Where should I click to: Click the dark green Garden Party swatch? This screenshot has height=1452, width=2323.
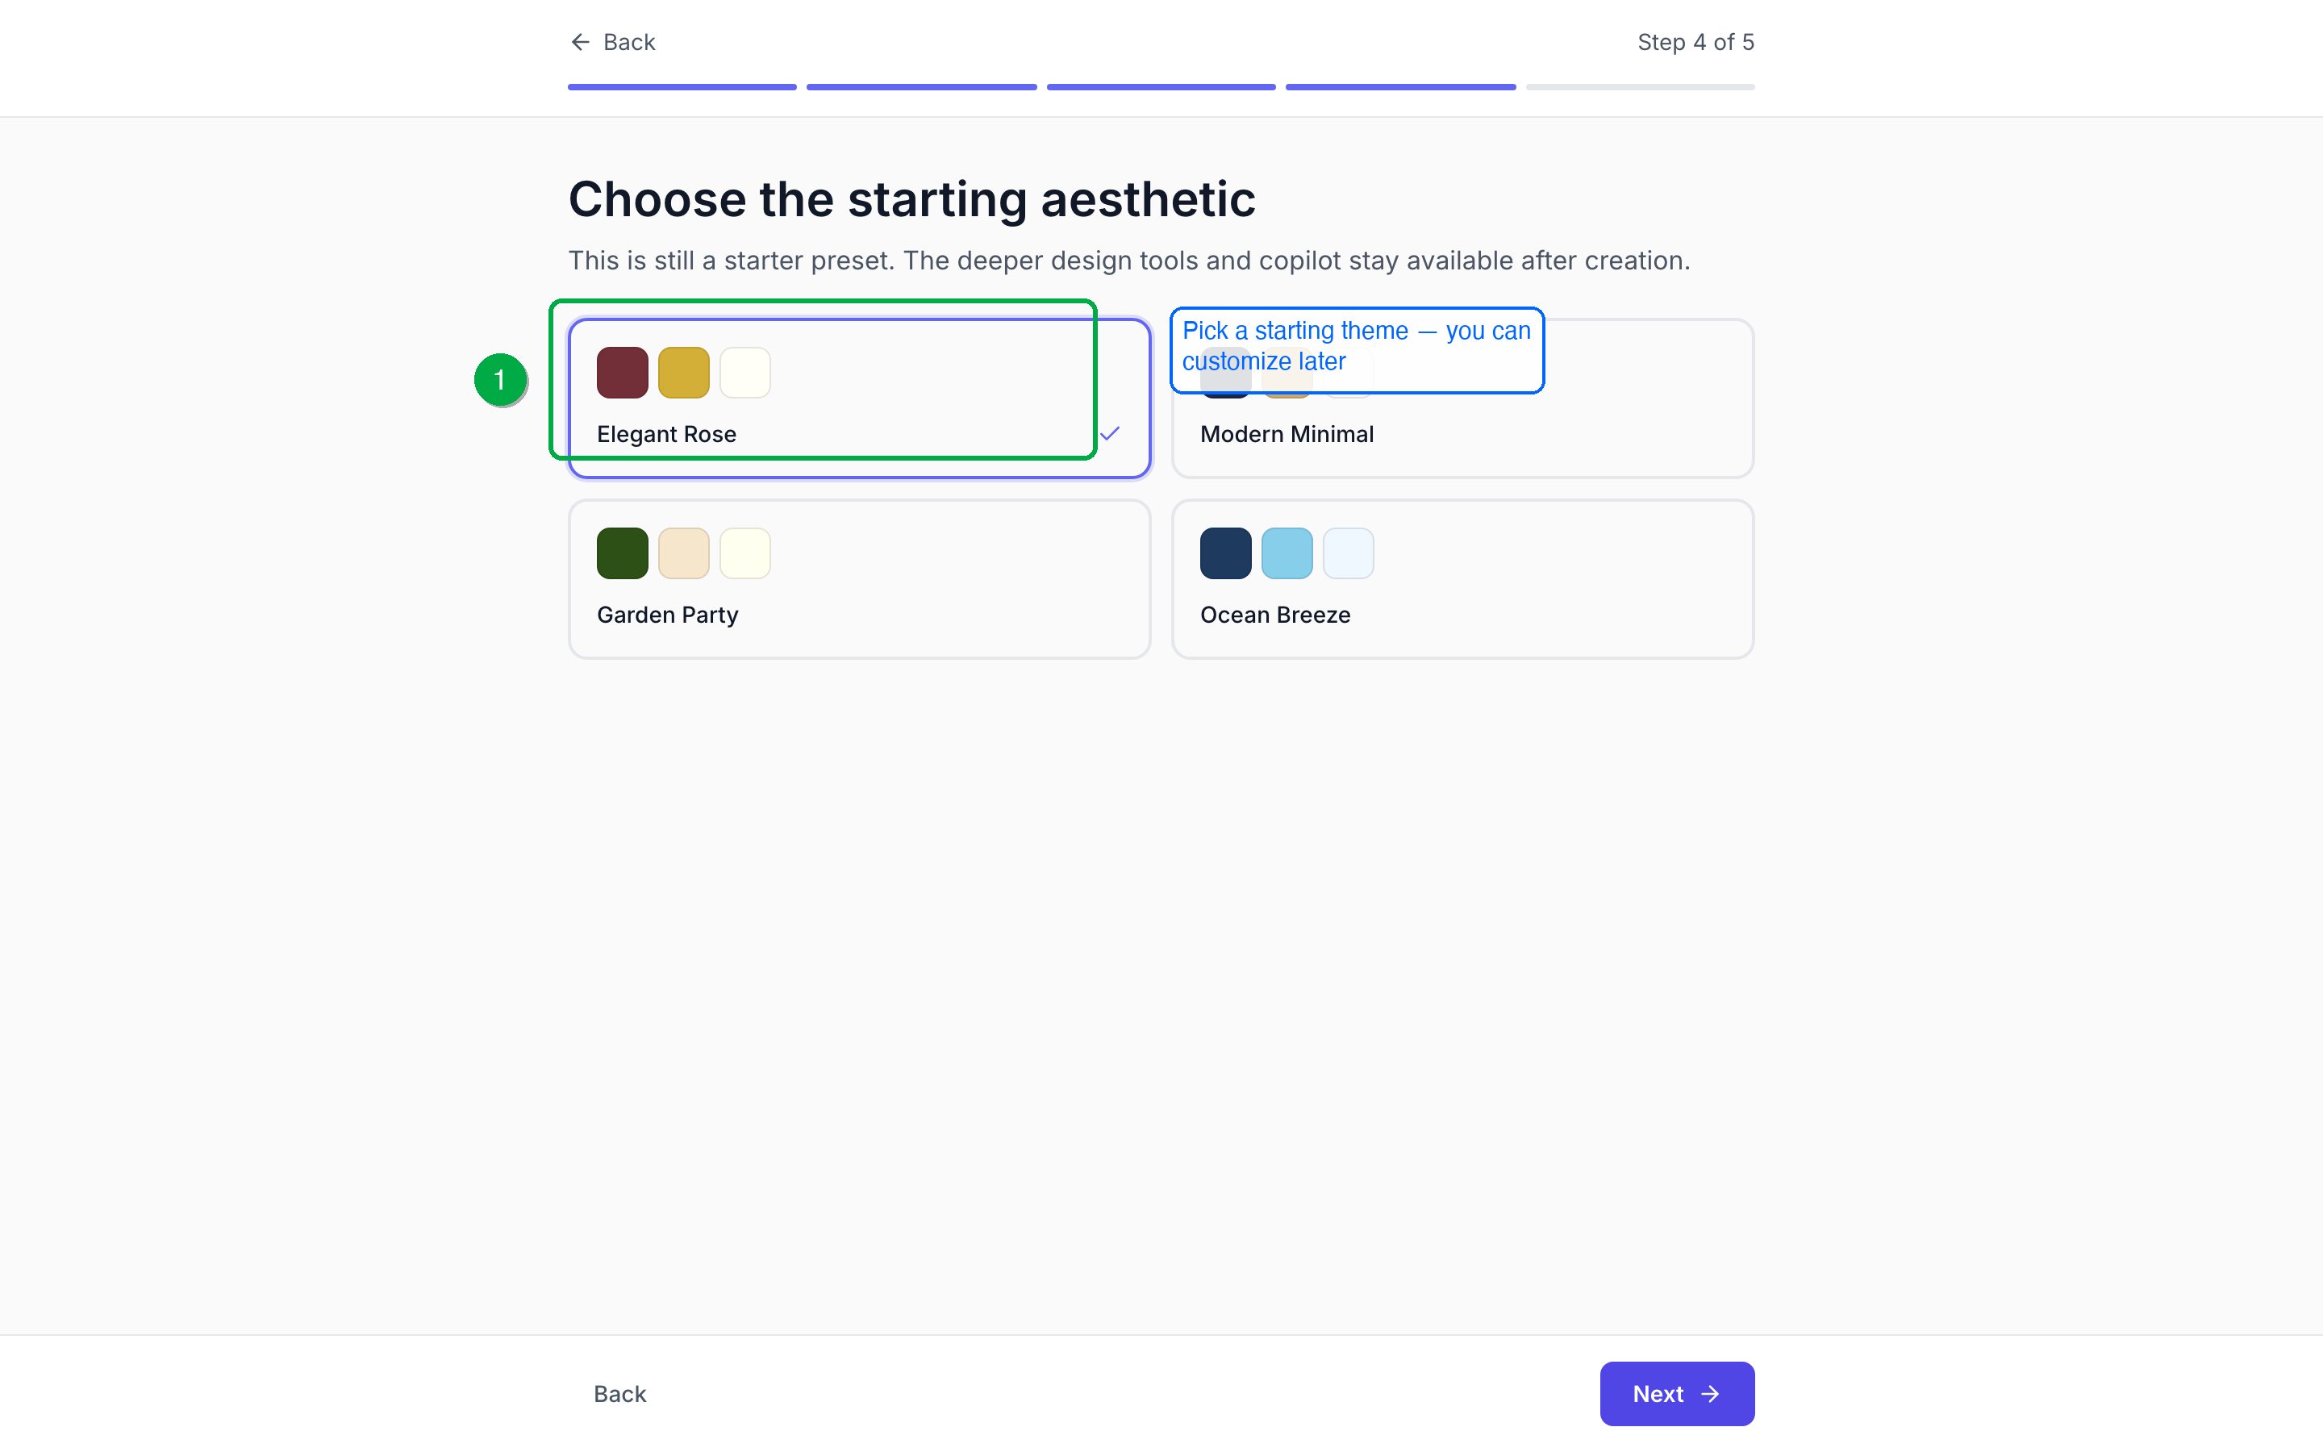[622, 553]
